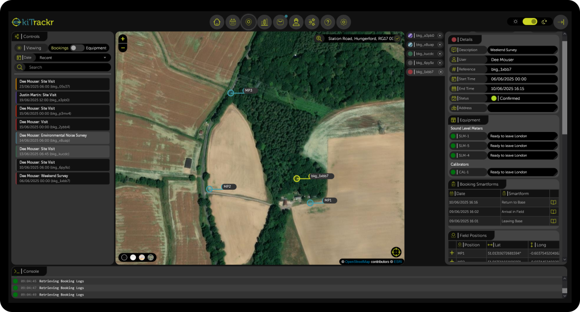Open the bar chart reports icon
Image resolution: width=580 pixels, height=312 pixels.
coord(264,22)
